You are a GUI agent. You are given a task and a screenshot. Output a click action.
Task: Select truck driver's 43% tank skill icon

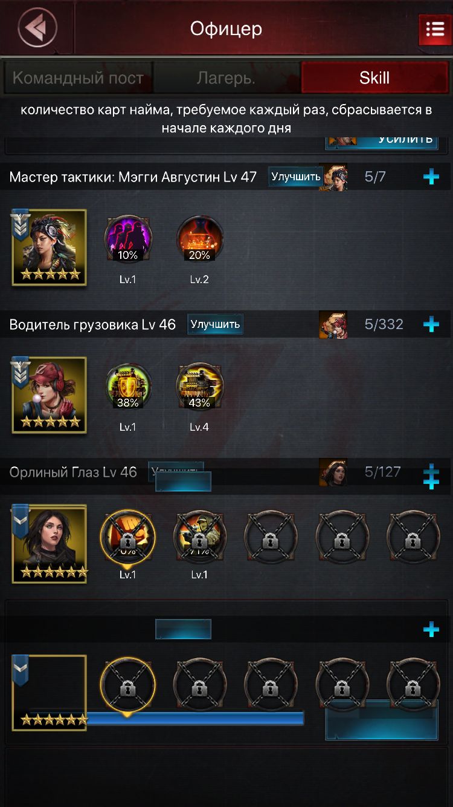pyautogui.click(x=199, y=386)
